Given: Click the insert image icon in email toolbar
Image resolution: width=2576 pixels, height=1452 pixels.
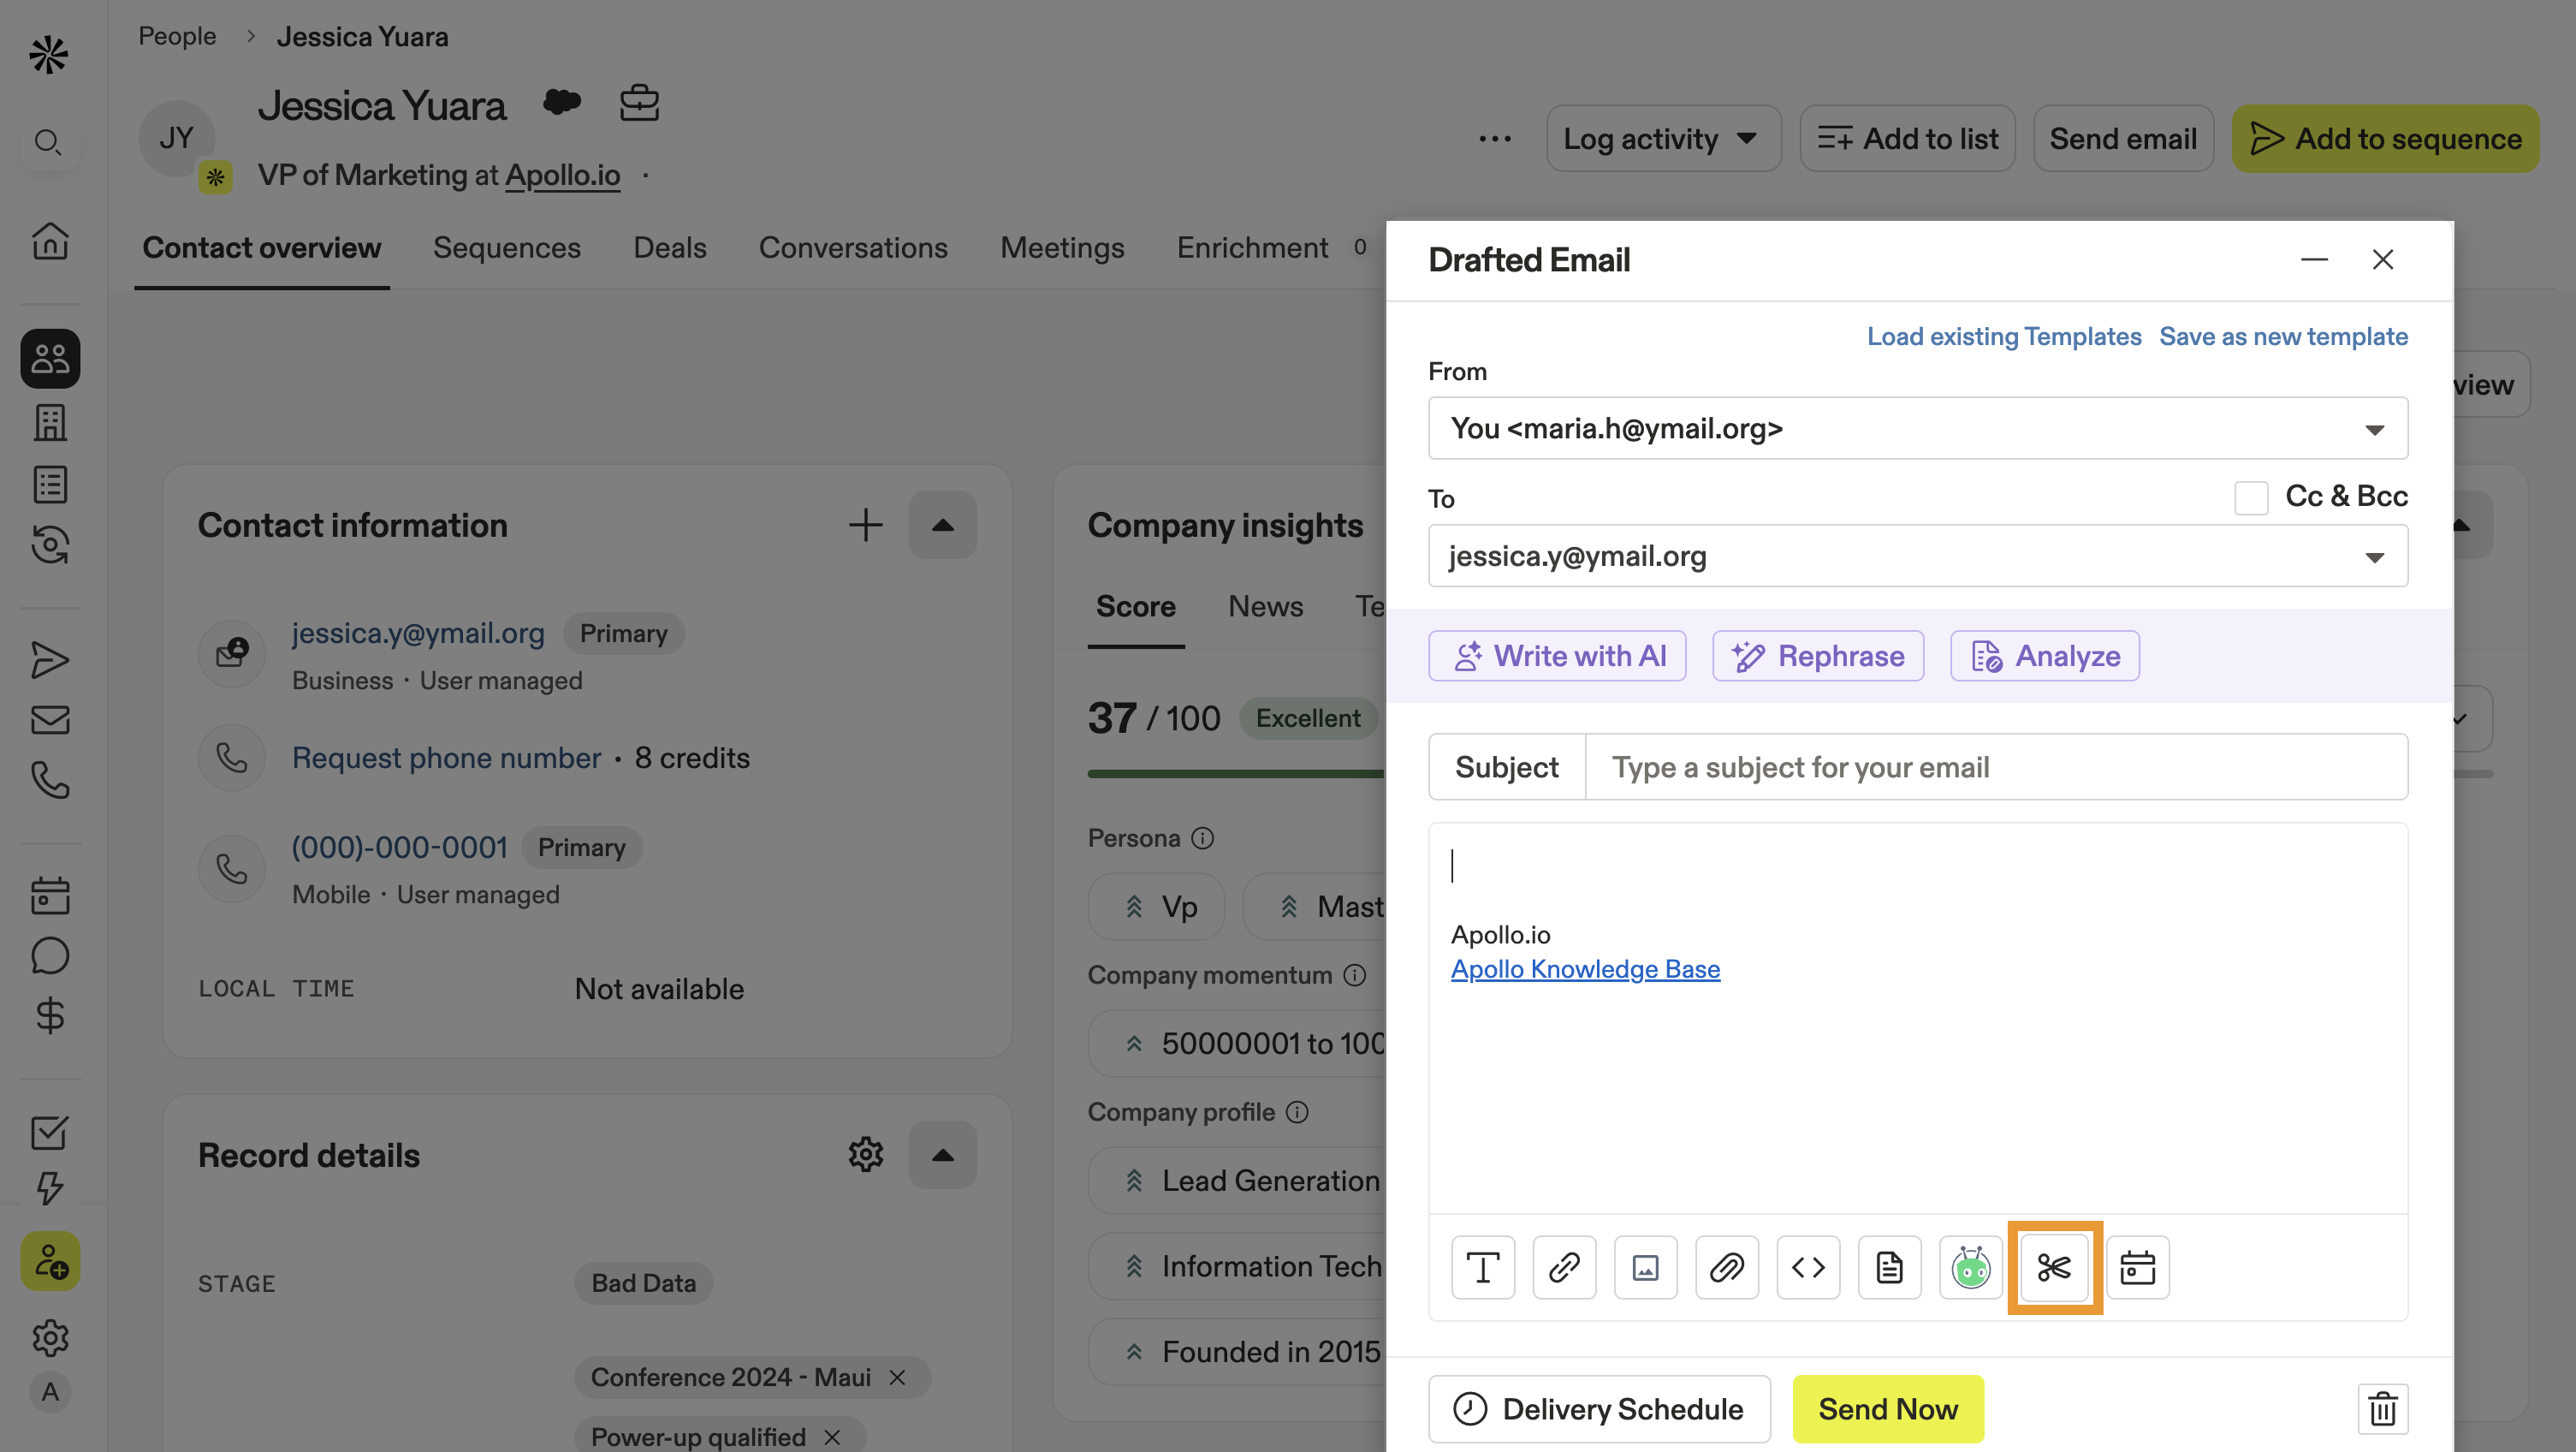Looking at the screenshot, I should (1645, 1267).
